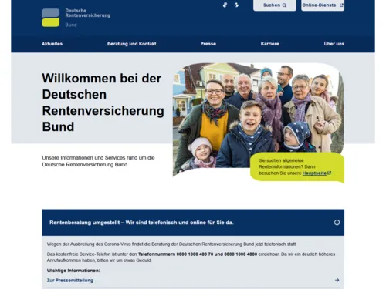Click the Wegen der Ausbreitung des Corona-Virus sentence
386x289 pixels.
[171, 244]
